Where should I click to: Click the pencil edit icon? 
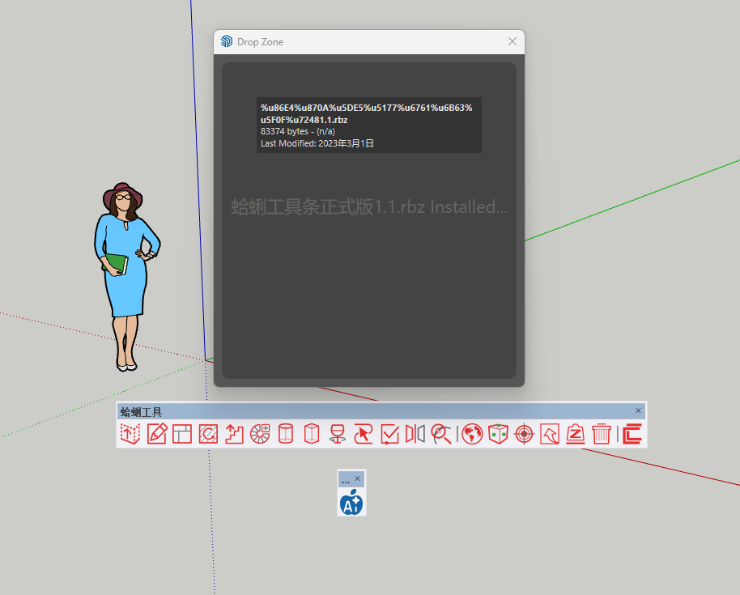pyautogui.click(x=156, y=434)
